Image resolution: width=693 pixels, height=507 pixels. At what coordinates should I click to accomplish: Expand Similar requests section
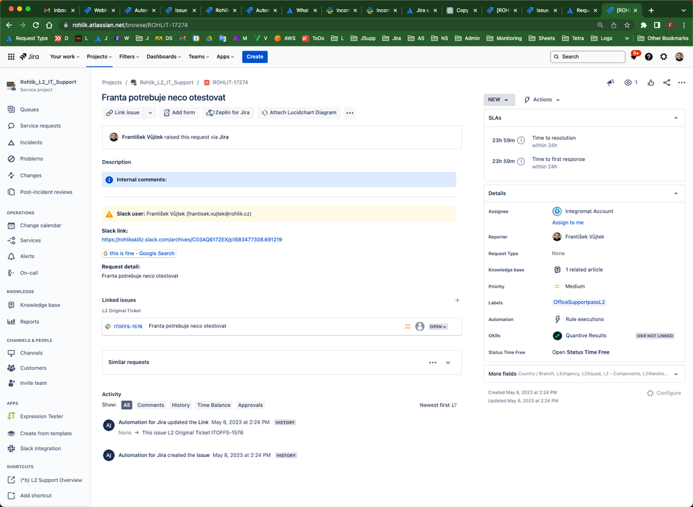click(x=448, y=363)
